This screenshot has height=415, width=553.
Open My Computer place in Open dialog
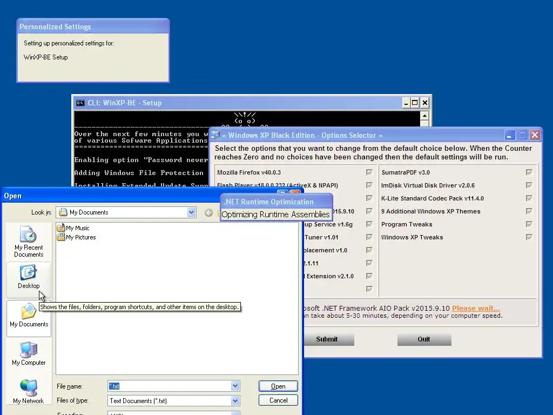point(29,354)
